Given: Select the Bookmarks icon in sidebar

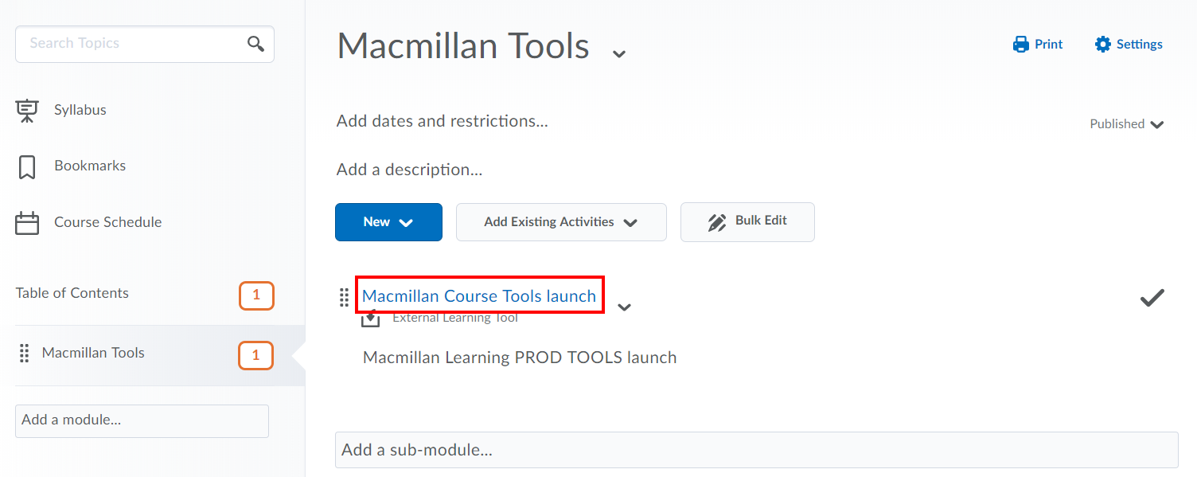Looking at the screenshot, I should point(26,165).
